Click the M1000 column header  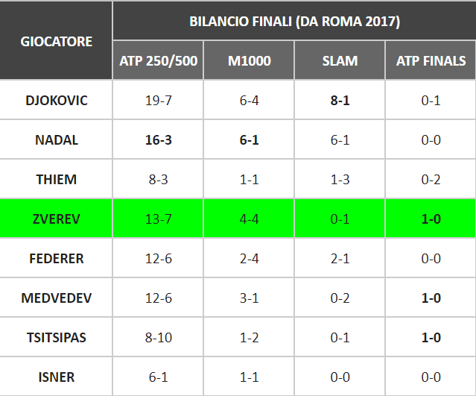pyautogui.click(x=249, y=60)
